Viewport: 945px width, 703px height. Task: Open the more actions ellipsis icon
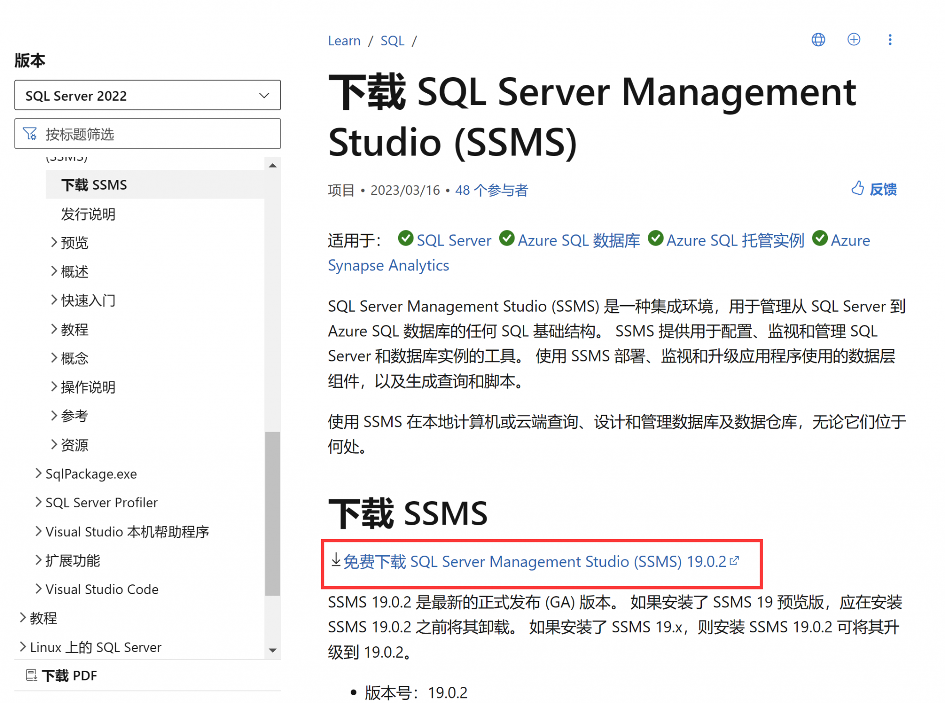(890, 40)
